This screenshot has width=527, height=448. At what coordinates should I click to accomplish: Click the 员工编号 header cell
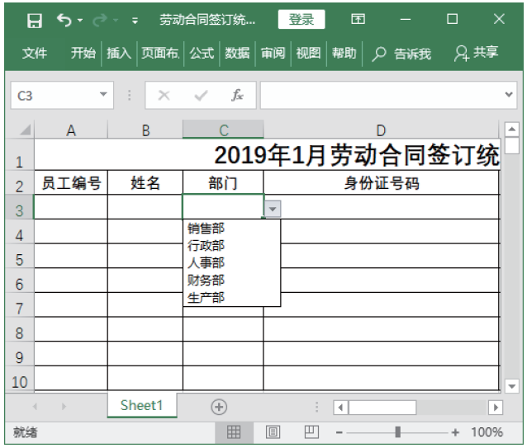71,183
